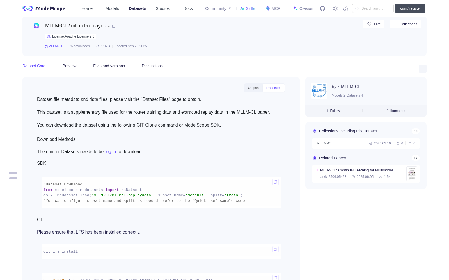Navigate to Studios

[163, 8]
